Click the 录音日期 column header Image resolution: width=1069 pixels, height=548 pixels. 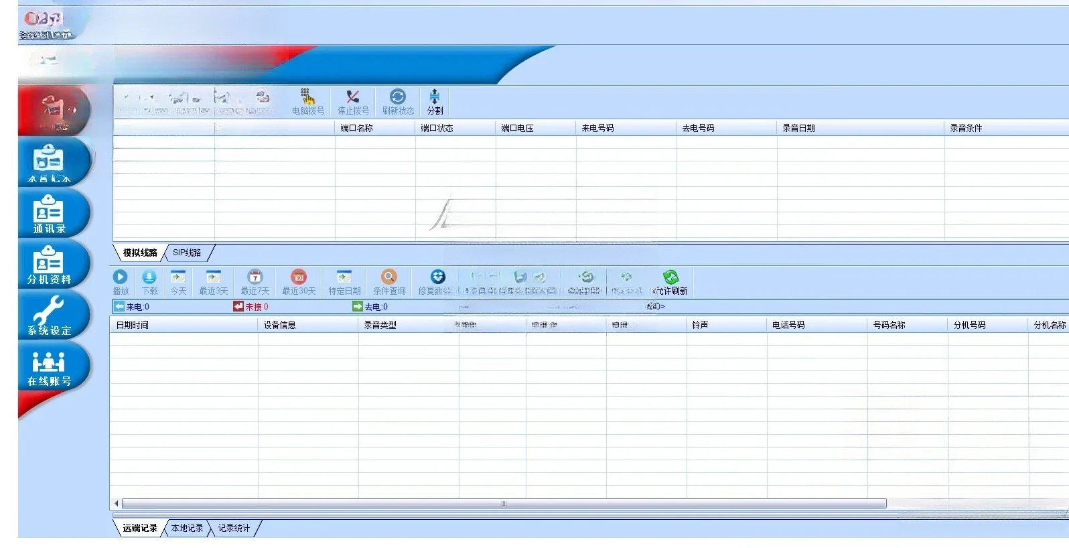[861, 128]
